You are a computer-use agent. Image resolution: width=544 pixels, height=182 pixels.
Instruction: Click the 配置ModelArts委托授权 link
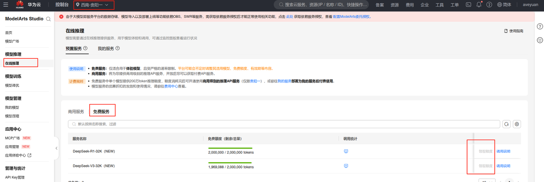pos(353,17)
